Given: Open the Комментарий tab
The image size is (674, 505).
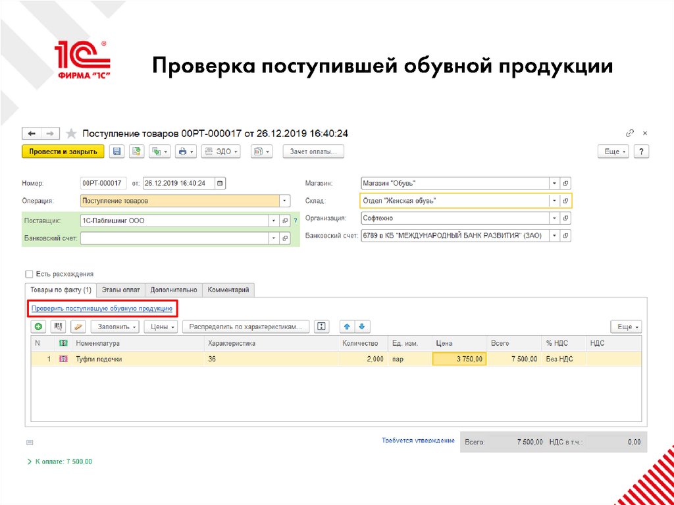Looking at the screenshot, I should (230, 289).
